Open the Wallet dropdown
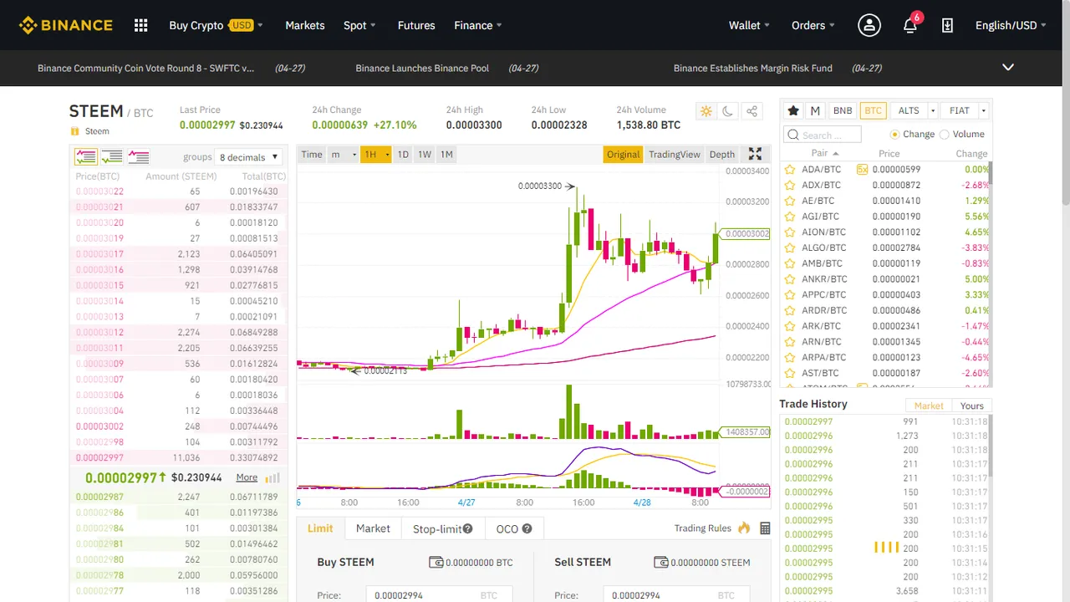Screen dimensions: 1070x602 (x=749, y=25)
